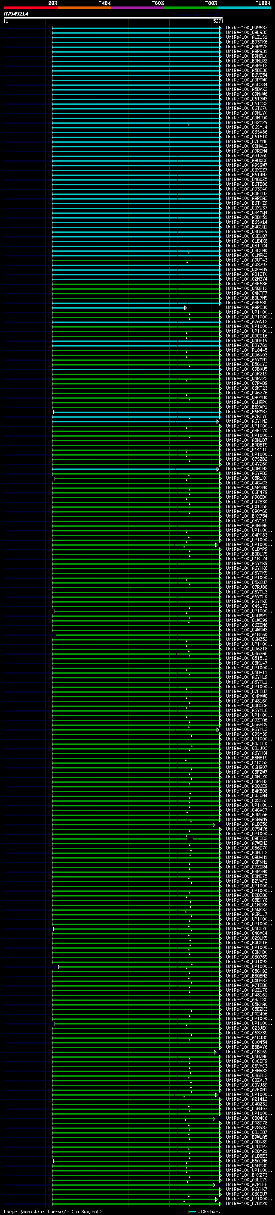Open hit UniRef100_B6QKX7

[246, 910]
